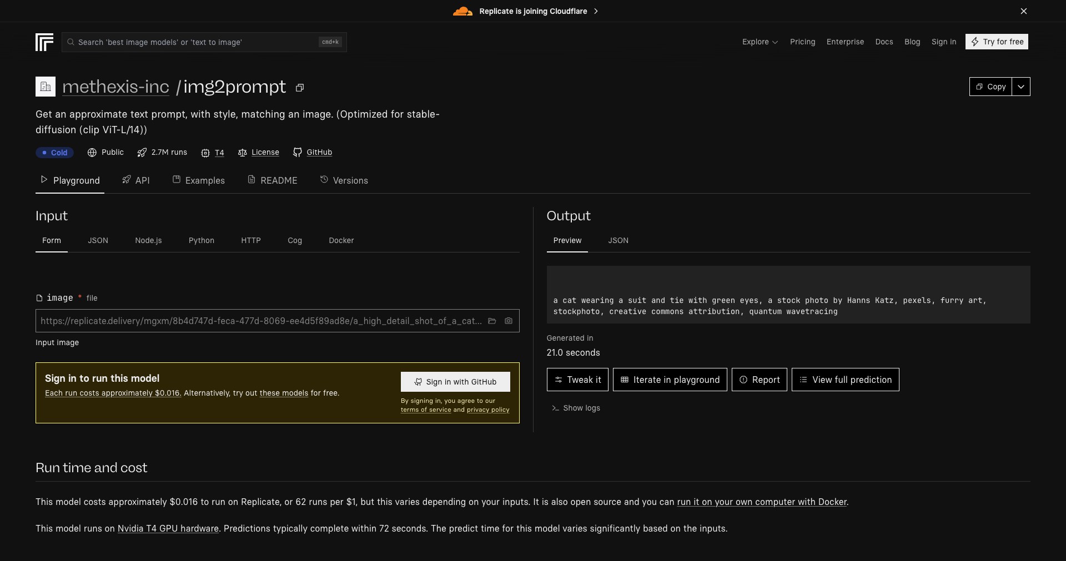Click the Report button
Image resolution: width=1066 pixels, height=561 pixels.
click(x=760, y=380)
